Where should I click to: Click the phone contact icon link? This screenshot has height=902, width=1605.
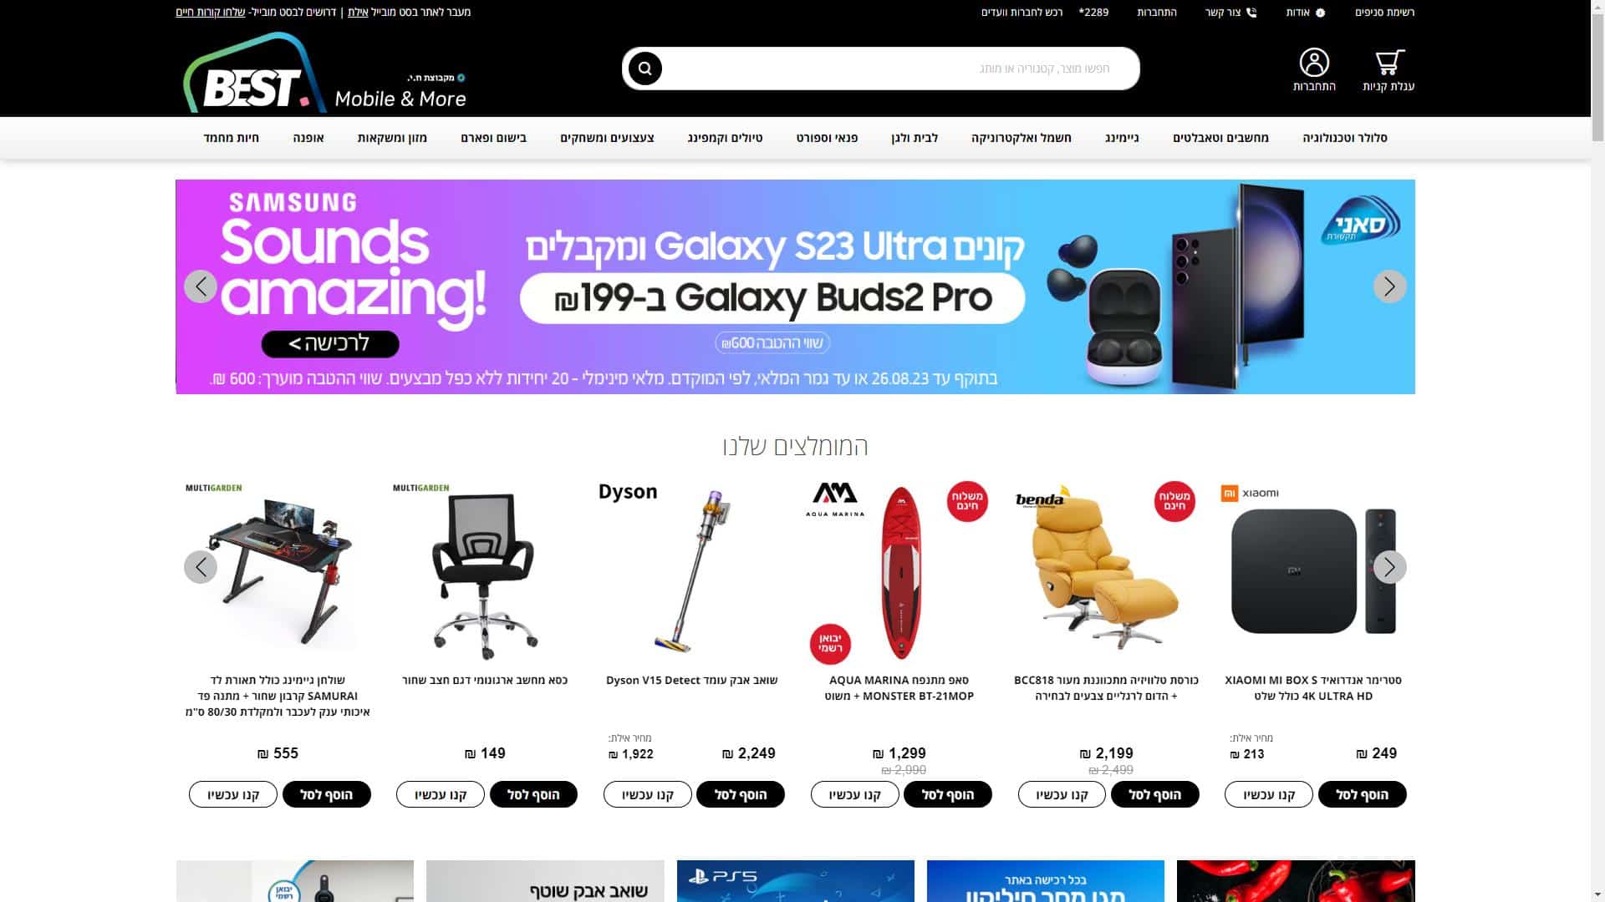click(x=1230, y=13)
